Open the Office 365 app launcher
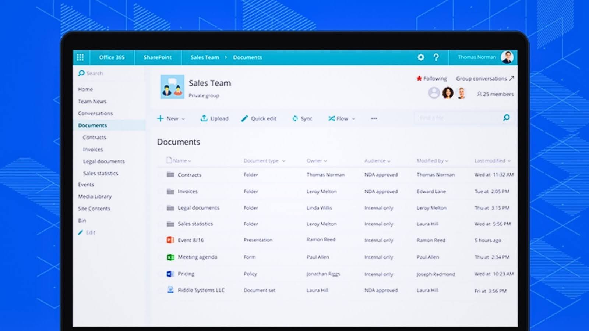Screen dimensions: 589x331 (80, 57)
